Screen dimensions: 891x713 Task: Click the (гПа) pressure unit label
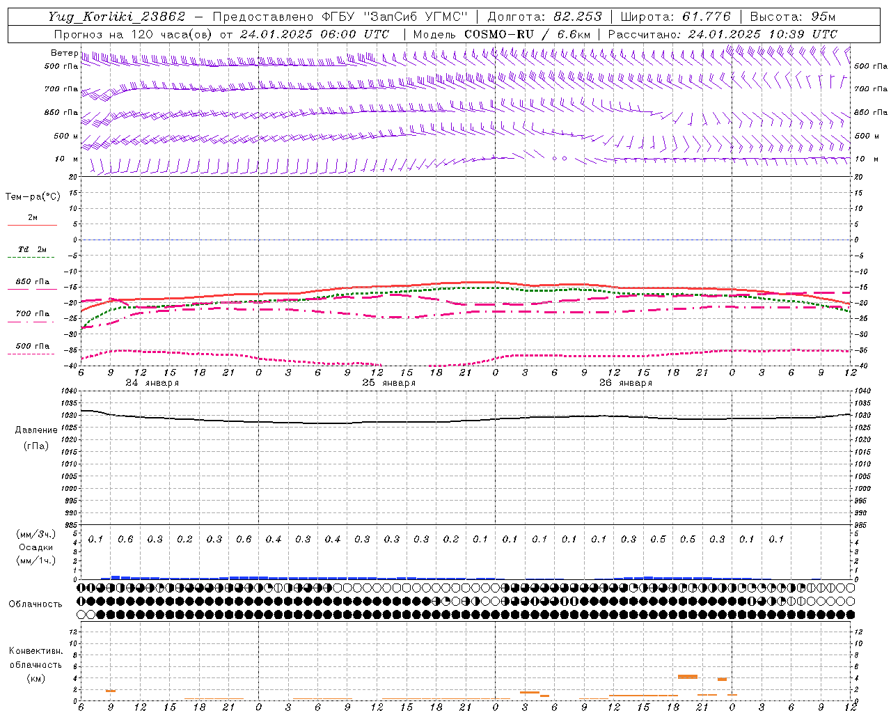36,446
